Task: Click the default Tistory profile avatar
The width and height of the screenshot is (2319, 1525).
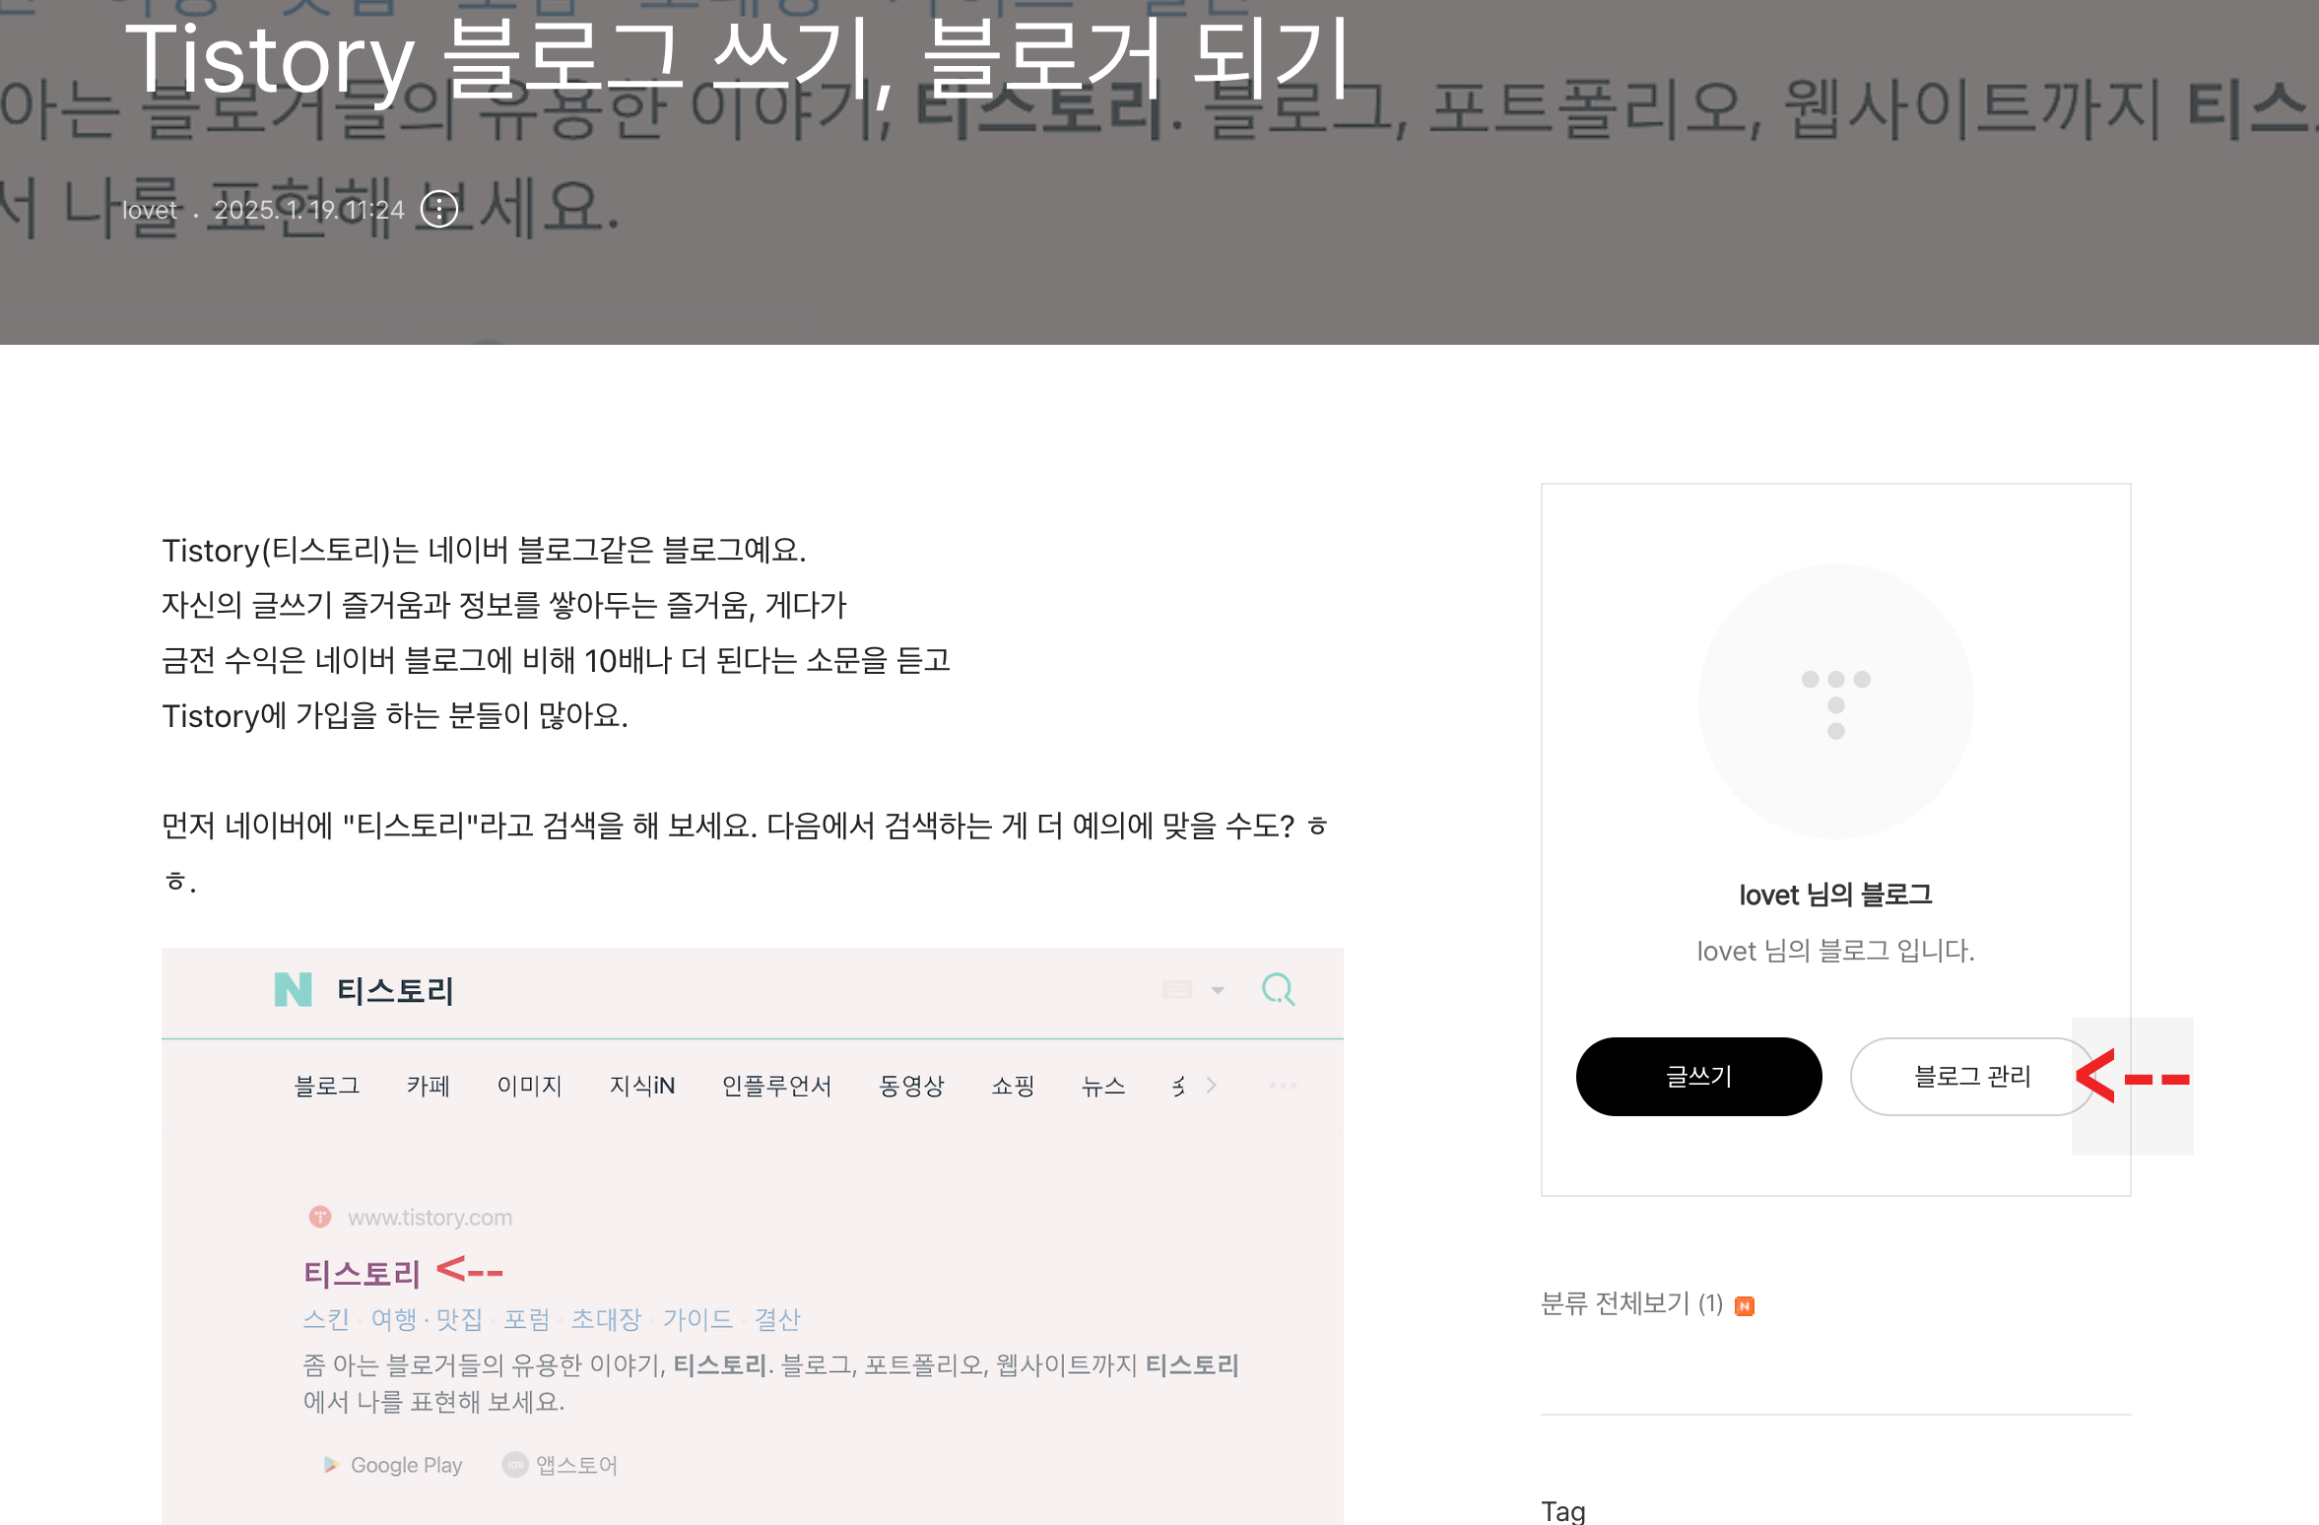Action: click(x=1835, y=701)
